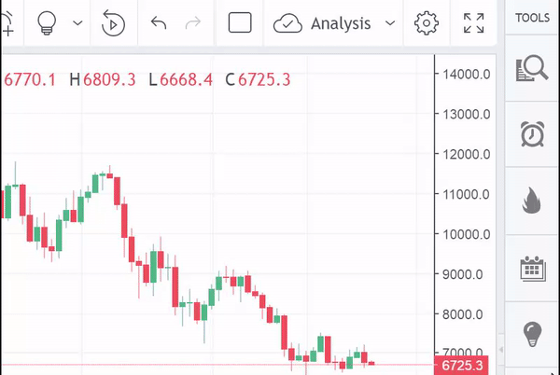Open the watchlist details search icon

(x=532, y=68)
